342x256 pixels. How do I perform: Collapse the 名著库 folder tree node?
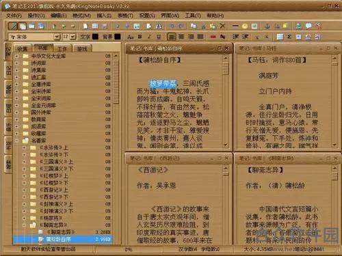tap(16, 141)
